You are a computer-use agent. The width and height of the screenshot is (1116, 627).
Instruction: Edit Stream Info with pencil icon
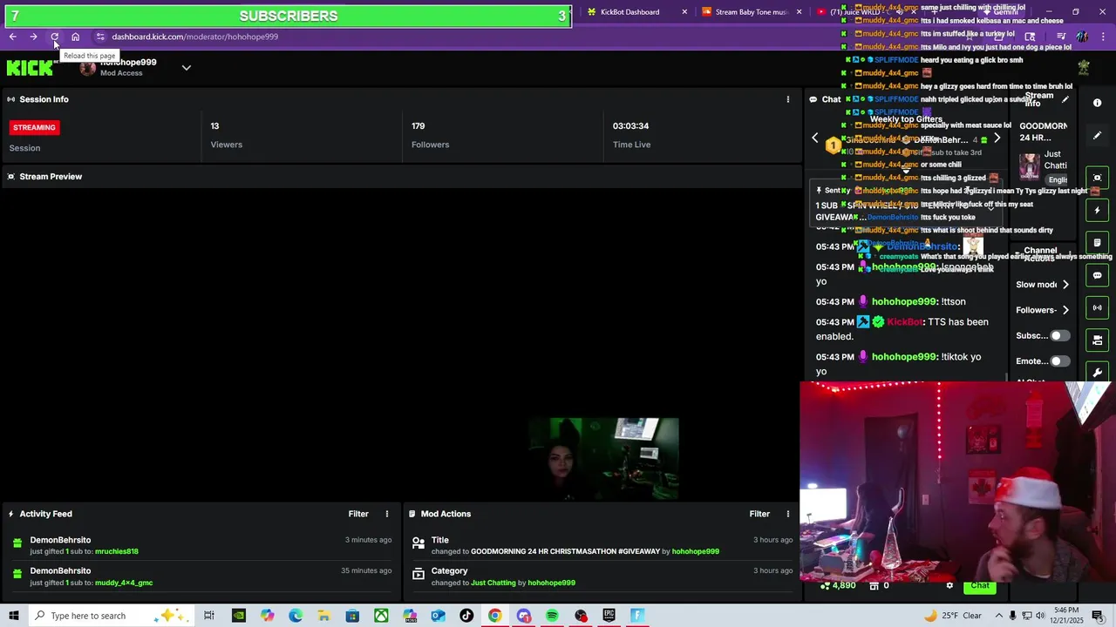pos(1065,99)
